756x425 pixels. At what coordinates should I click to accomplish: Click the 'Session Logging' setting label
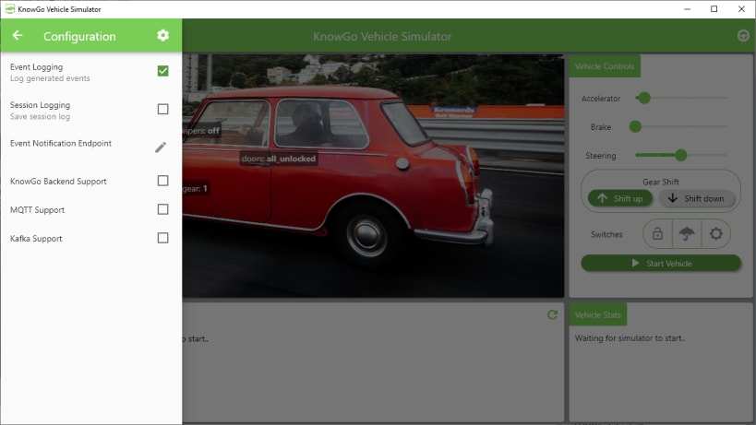[40, 105]
